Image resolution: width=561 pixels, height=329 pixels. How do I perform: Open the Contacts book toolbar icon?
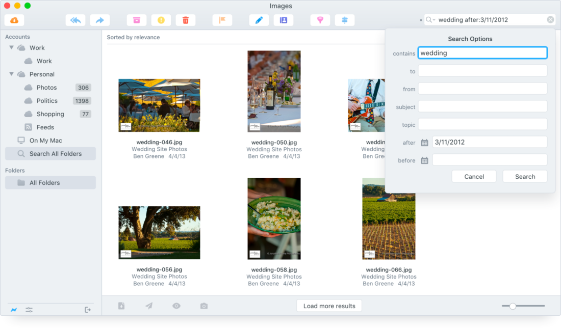(x=284, y=20)
